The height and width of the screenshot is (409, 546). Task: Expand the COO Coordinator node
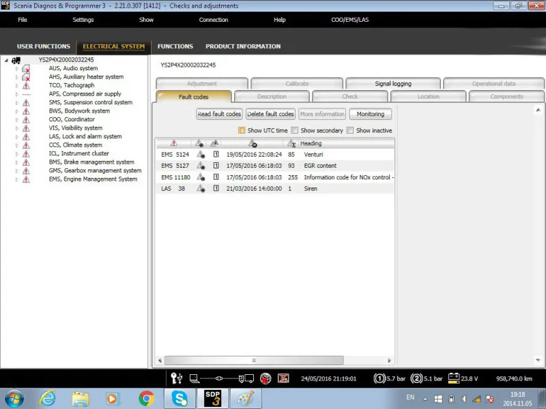[x=16, y=120]
